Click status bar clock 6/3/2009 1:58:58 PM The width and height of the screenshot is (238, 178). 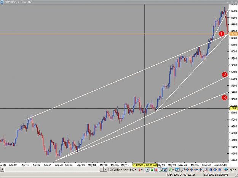216,175
